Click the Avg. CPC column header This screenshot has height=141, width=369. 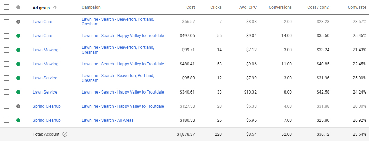[x=248, y=7]
